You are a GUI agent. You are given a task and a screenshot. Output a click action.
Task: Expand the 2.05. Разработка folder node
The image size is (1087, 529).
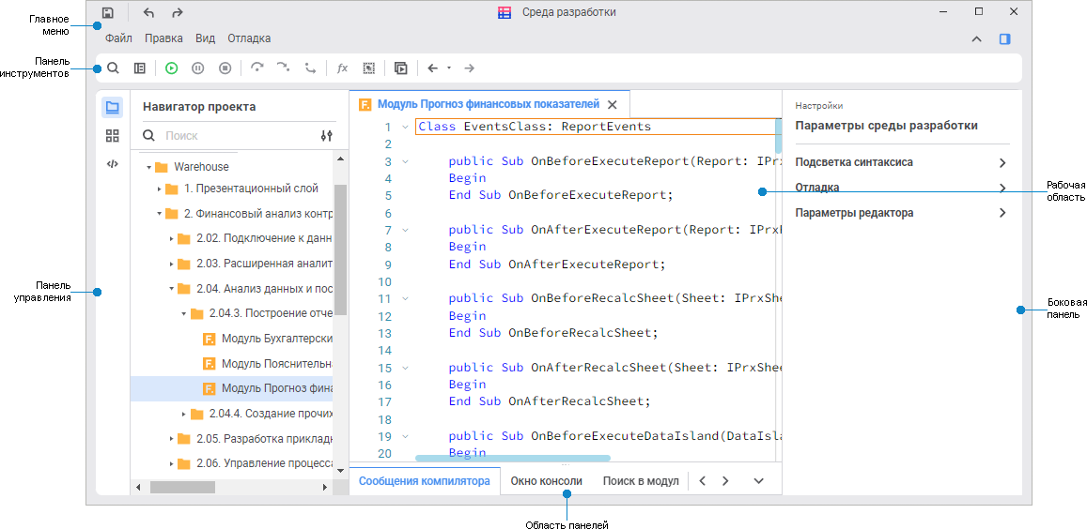pos(172,439)
